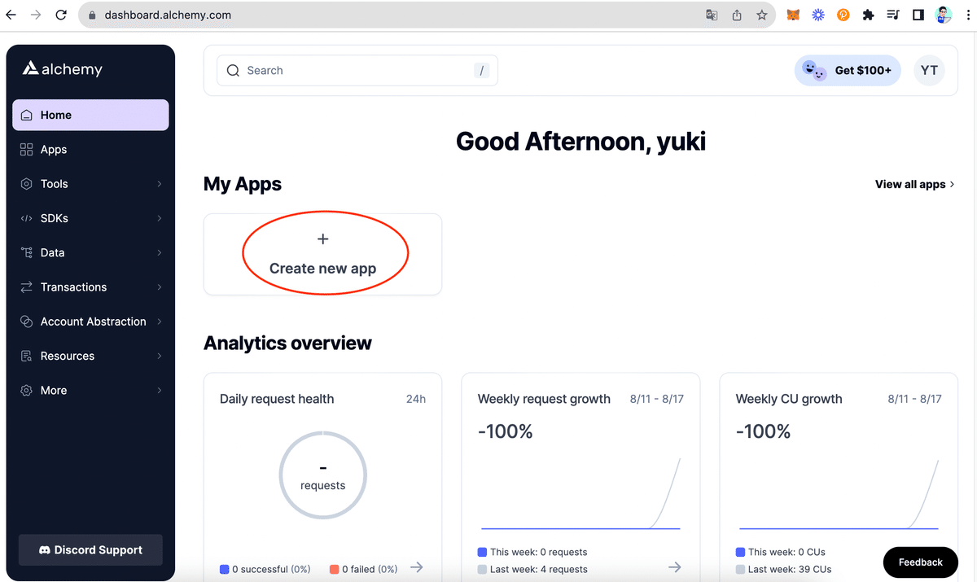Select Home in the sidebar

90,115
